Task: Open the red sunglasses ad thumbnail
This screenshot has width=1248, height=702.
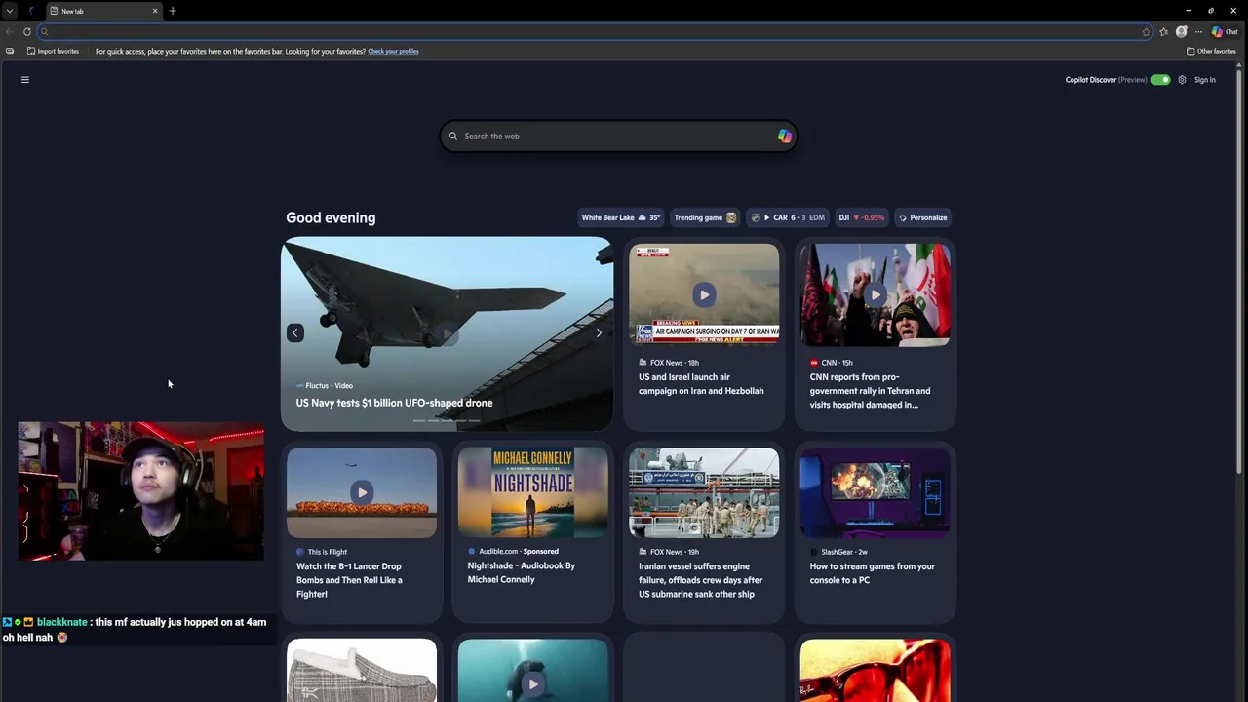Action: (x=875, y=670)
